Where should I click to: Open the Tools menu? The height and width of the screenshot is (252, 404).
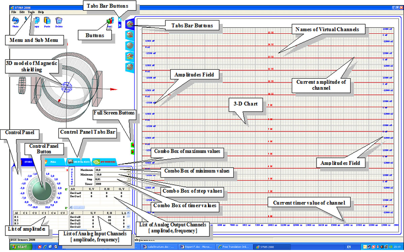coord(31,12)
